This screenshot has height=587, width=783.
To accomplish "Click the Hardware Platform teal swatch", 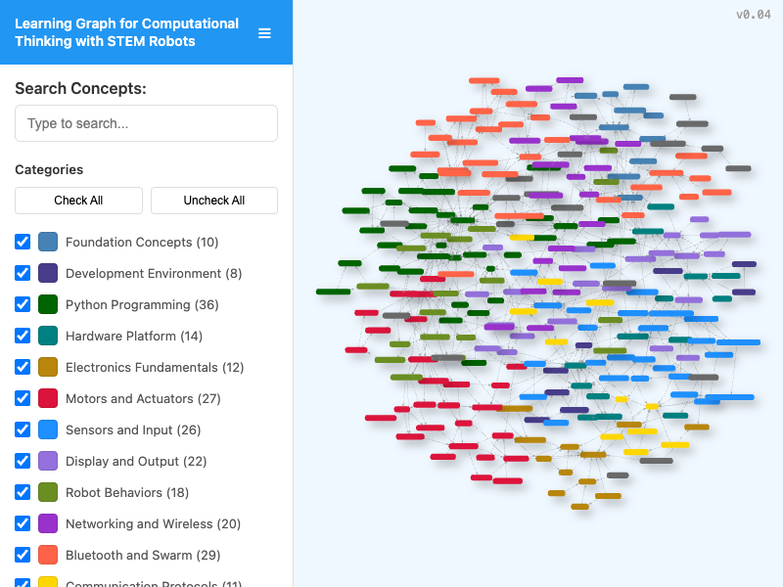I will 48,336.
